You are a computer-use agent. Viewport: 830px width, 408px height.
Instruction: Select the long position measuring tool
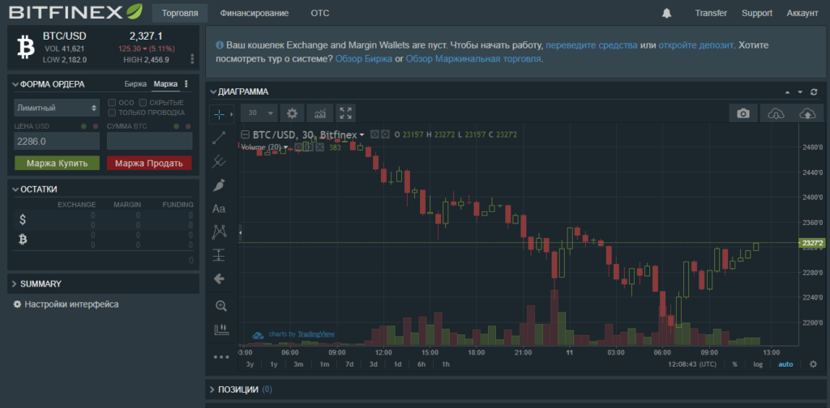tap(219, 255)
